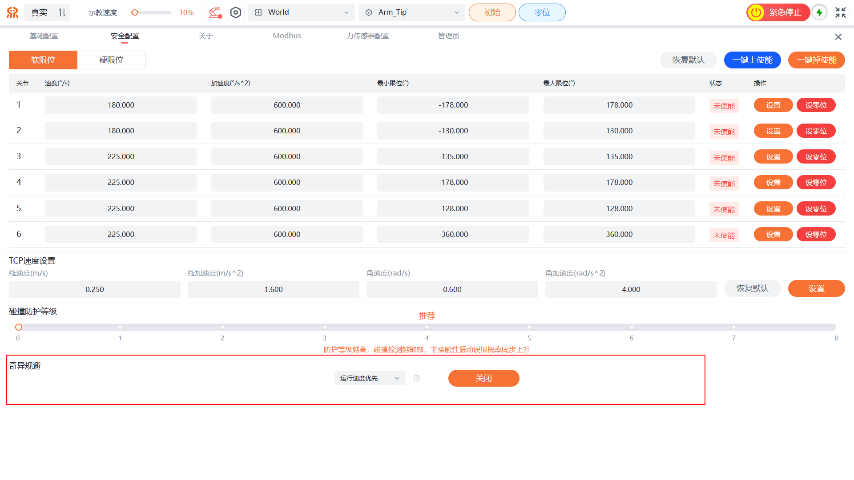Screen dimensions: 854x480
Task: Click joint 1 speed field 180.000
Action: 121,105
